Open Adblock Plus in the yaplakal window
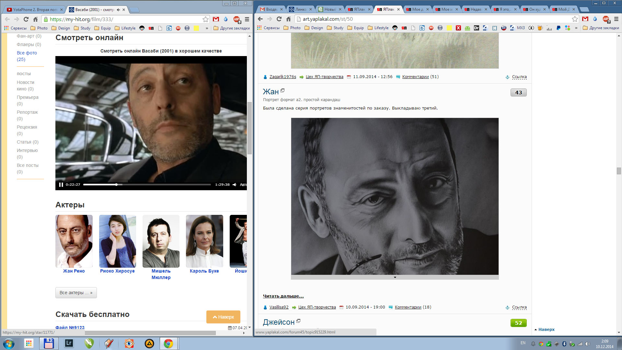The image size is (622, 350). click(606, 19)
